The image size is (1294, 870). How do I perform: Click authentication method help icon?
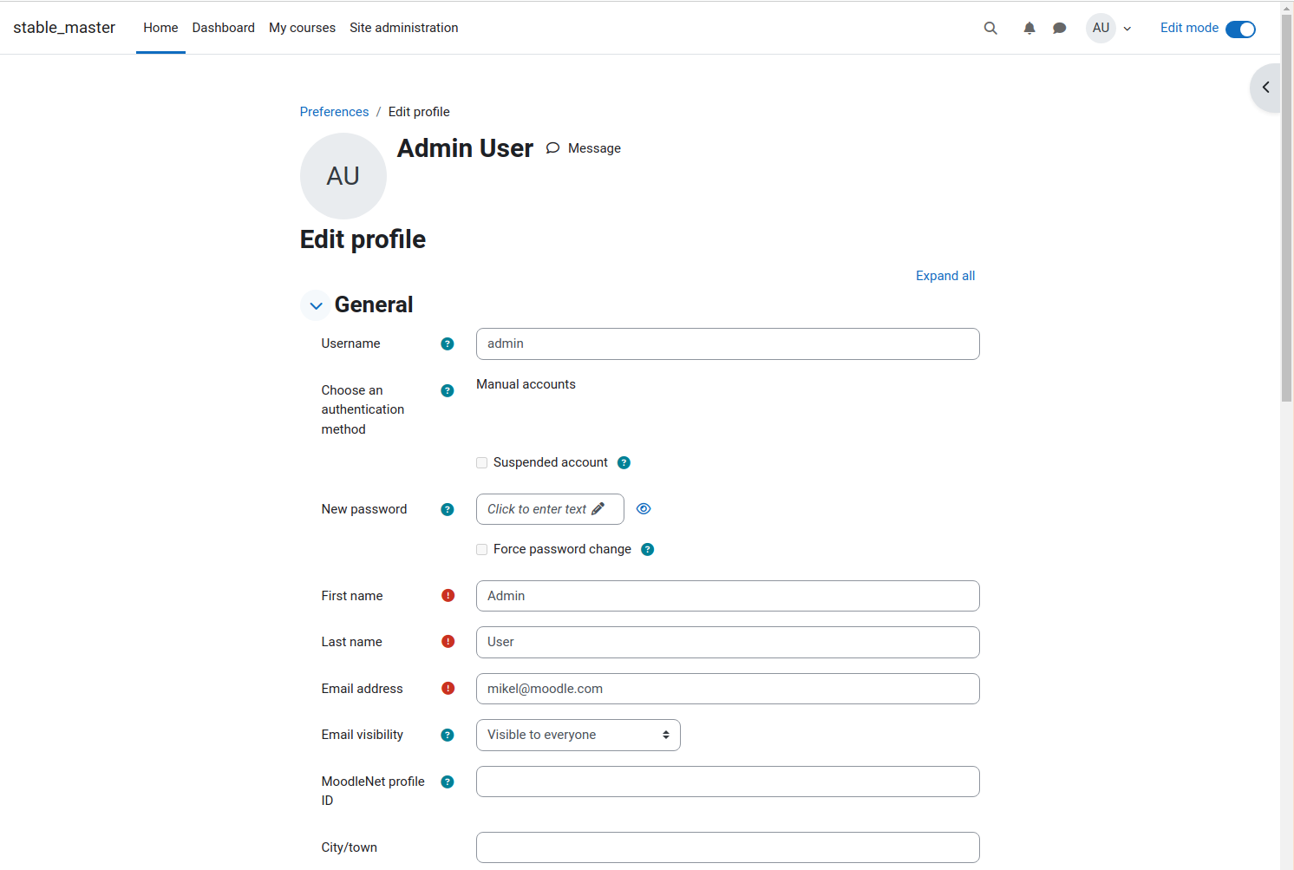(x=448, y=390)
